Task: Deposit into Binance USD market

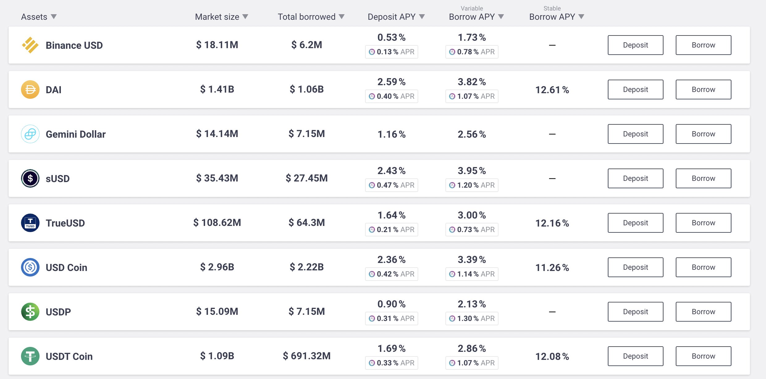Action: click(x=635, y=45)
